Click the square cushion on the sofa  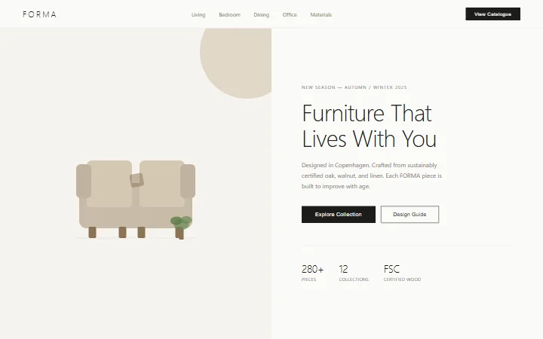(x=137, y=180)
